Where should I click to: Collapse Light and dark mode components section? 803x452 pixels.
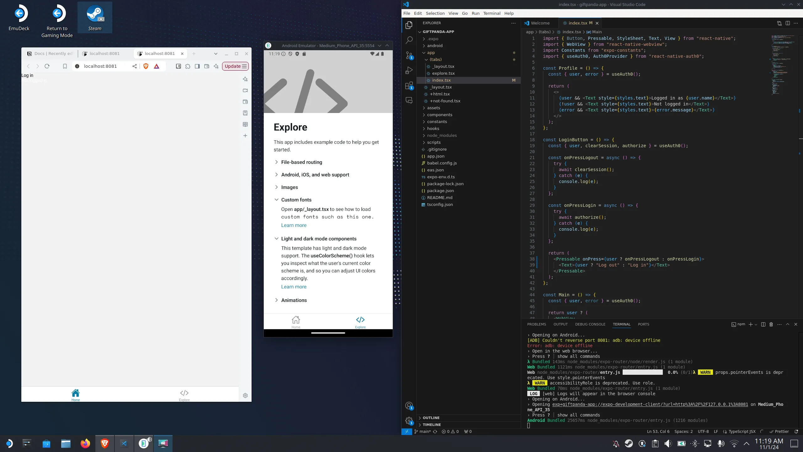(316, 239)
